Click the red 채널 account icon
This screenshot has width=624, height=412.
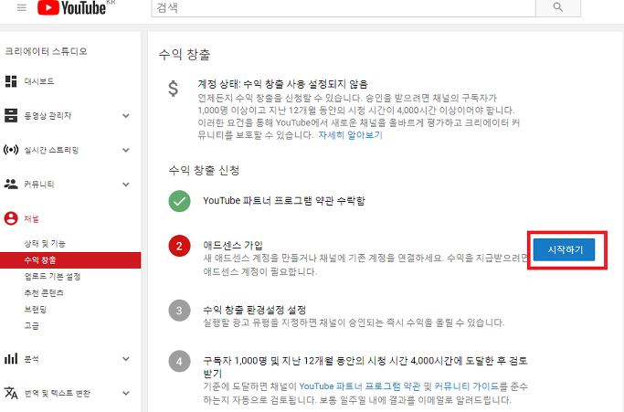pos(11,218)
